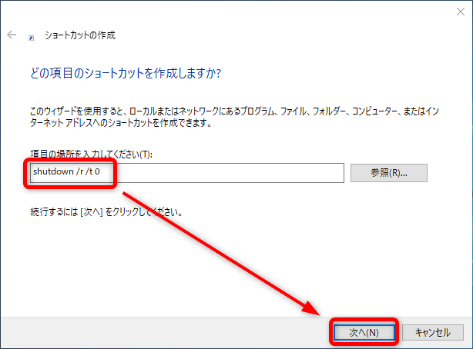This screenshot has width=473, height=349.
Task: Click the window title ショートカットの作成
Action: (x=80, y=35)
